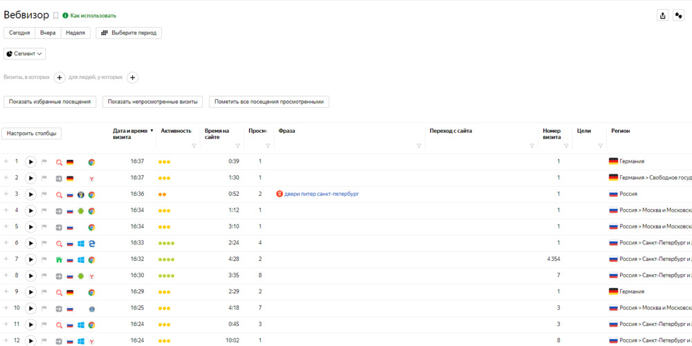Click the browser icon in row 10
The height and width of the screenshot is (346, 692).
92,309
